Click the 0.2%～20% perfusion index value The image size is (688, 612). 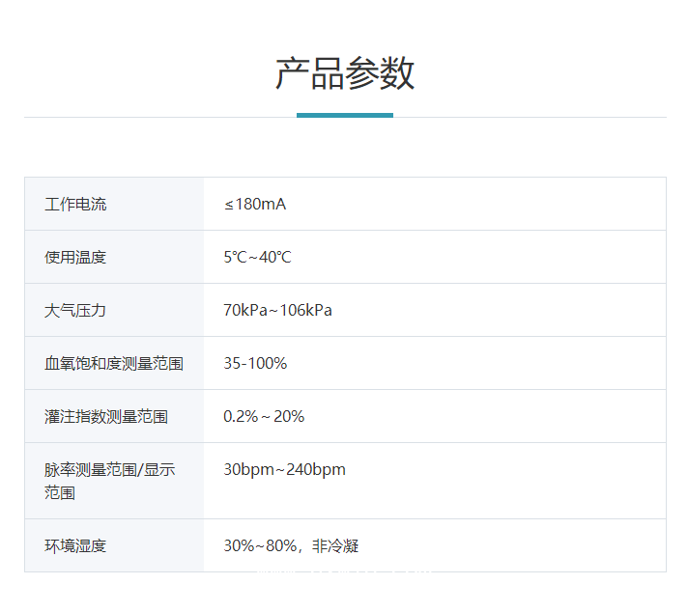[264, 417]
